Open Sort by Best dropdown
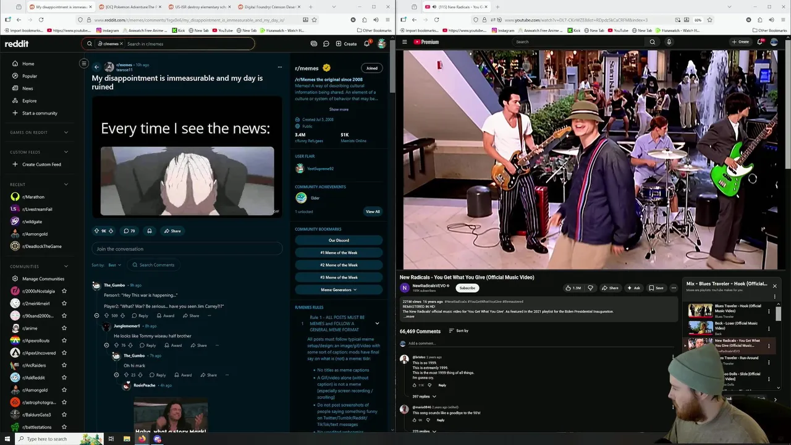This screenshot has height=445, width=791. pos(115,265)
